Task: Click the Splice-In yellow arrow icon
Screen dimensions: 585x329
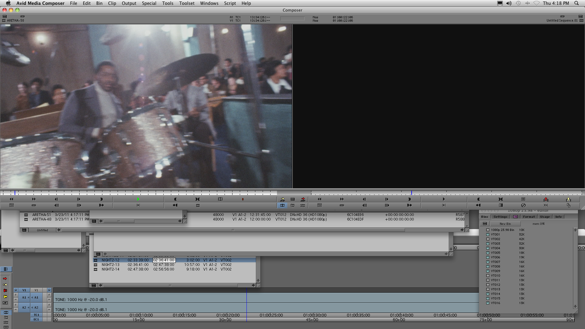Action: click(x=282, y=199)
